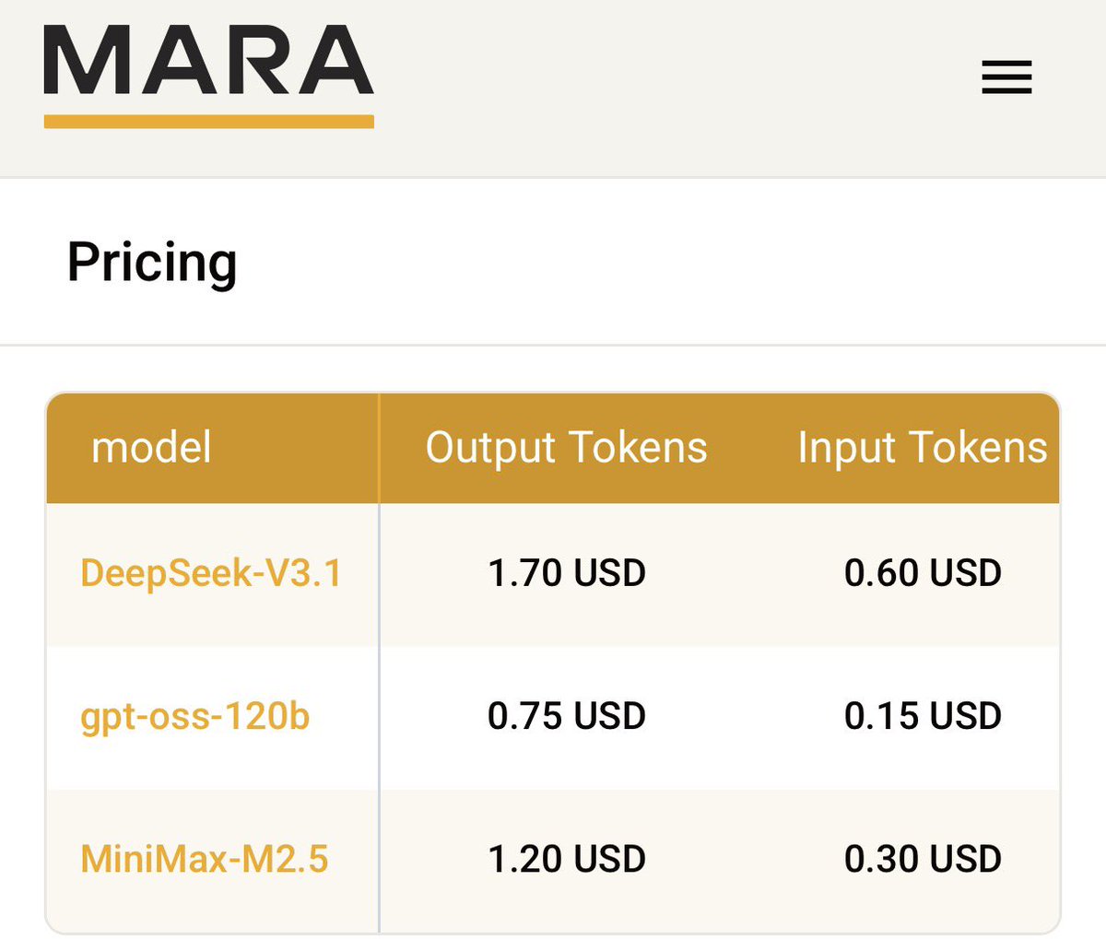Open the DeepSeek-V3.1 model link
Viewport: 1106px width, 939px height.
coord(211,573)
